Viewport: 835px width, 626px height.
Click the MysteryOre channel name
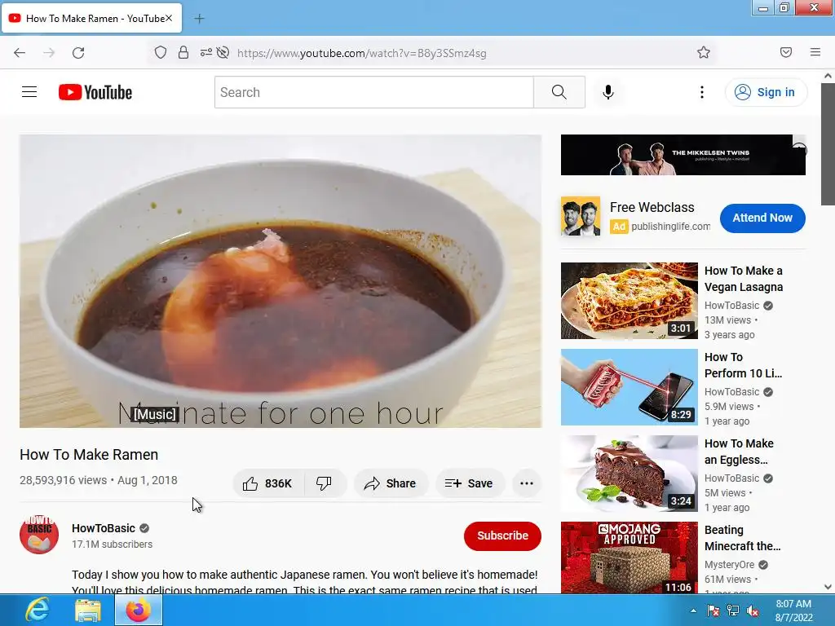pyautogui.click(x=730, y=564)
